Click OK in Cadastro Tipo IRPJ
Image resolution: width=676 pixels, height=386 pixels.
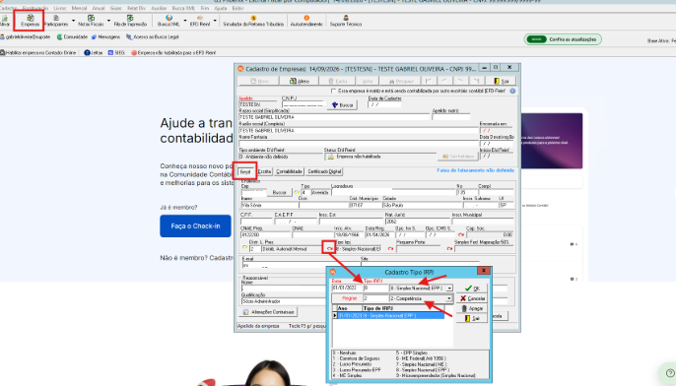click(x=472, y=289)
